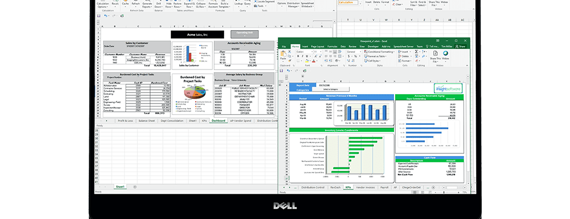
Task: Collapse the ribbon in Viewpoint window
Action: (467, 65)
